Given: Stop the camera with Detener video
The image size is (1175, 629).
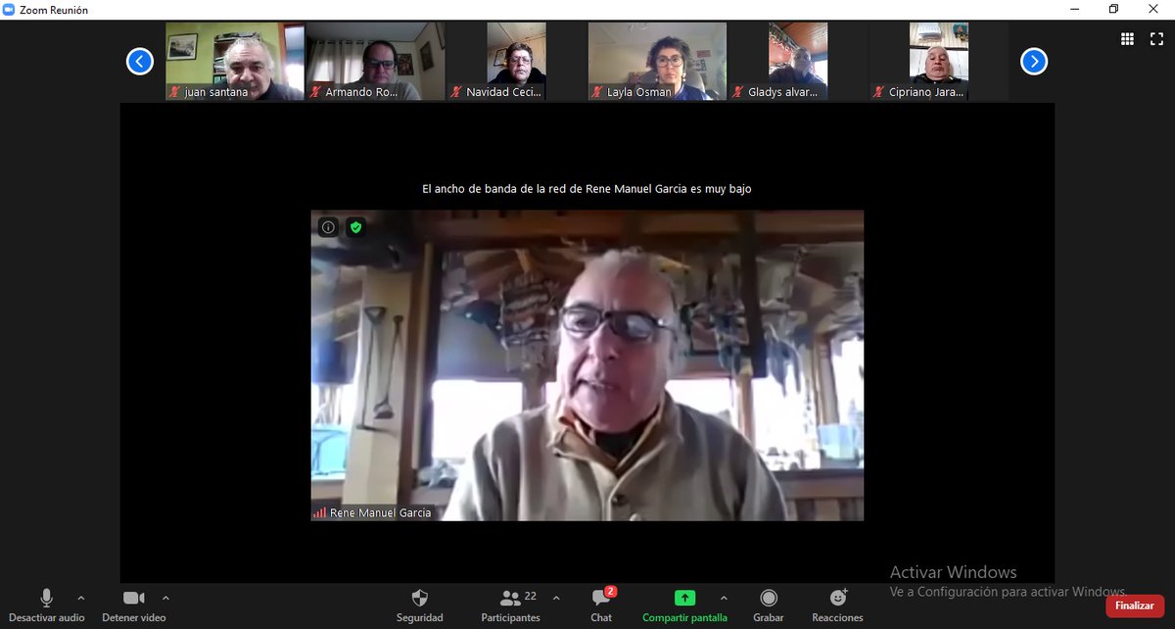Looking at the screenshot, I should (134, 605).
